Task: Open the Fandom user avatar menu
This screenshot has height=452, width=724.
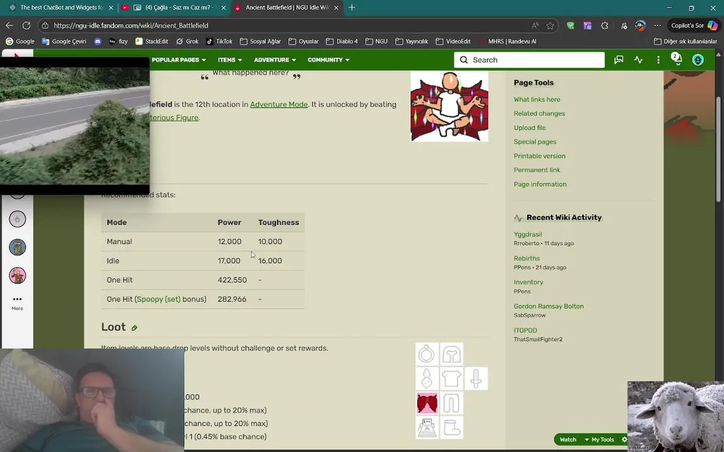Action: tap(698, 60)
